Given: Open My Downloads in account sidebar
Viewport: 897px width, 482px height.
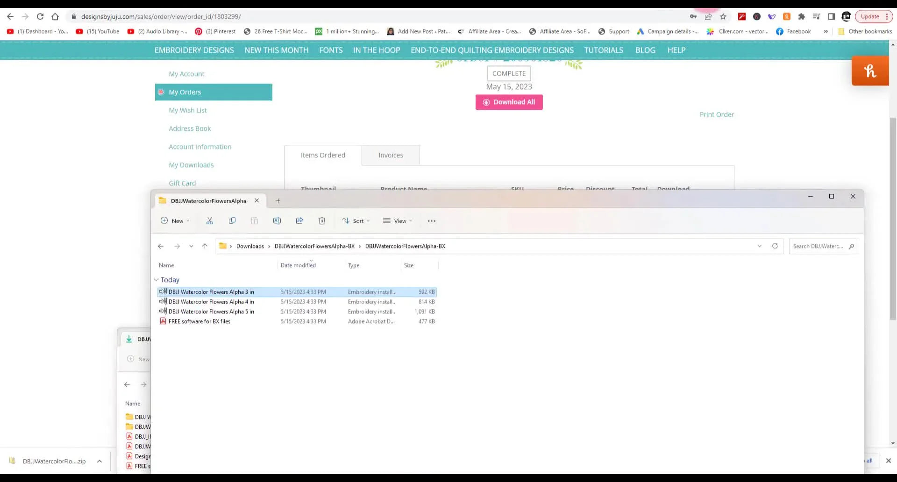Looking at the screenshot, I should 191,165.
